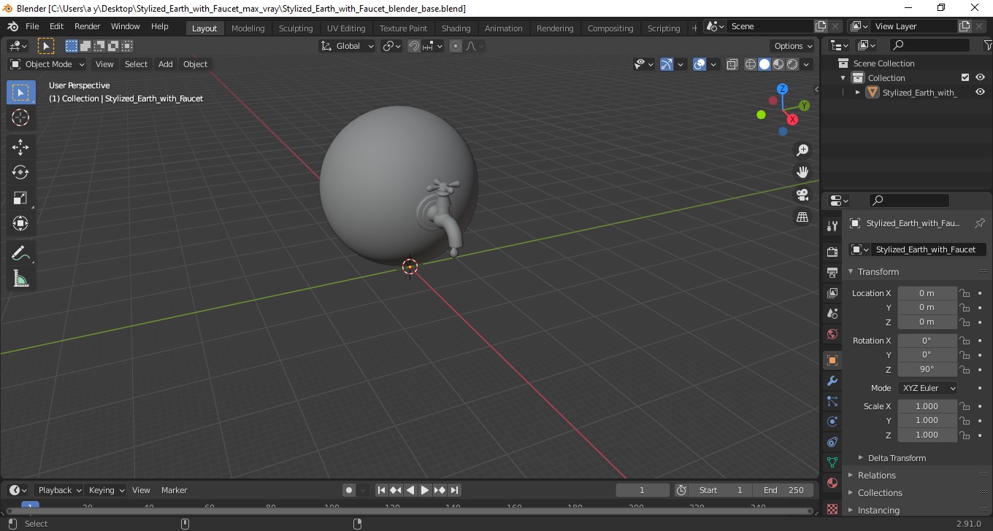Open the Object Data properties tab
The height and width of the screenshot is (531, 993).
click(x=832, y=462)
